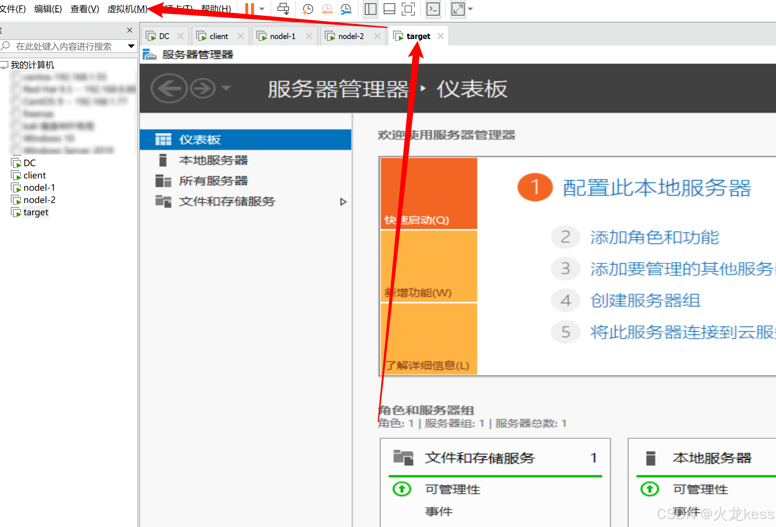Expand 文件和存储服务 submenu arrow
Screen dimensions: 776x527
coord(343,202)
